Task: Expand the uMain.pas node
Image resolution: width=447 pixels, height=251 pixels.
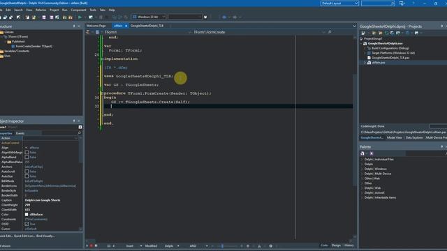Action: pyautogui.click(x=365, y=63)
